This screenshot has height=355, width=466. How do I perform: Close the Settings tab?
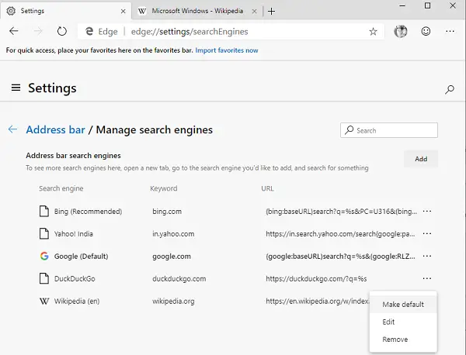click(123, 12)
